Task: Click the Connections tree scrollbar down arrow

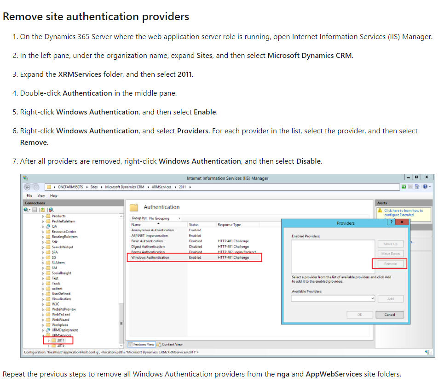Action: (121, 346)
